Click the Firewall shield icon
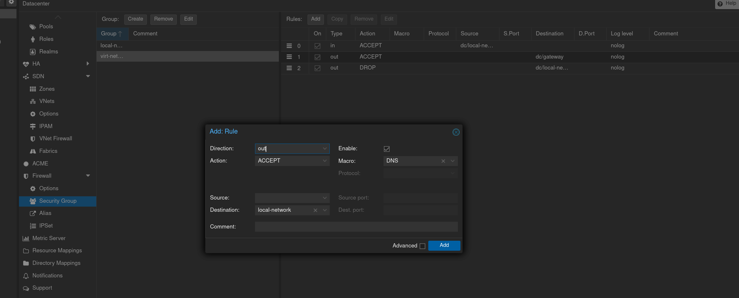 (x=26, y=176)
